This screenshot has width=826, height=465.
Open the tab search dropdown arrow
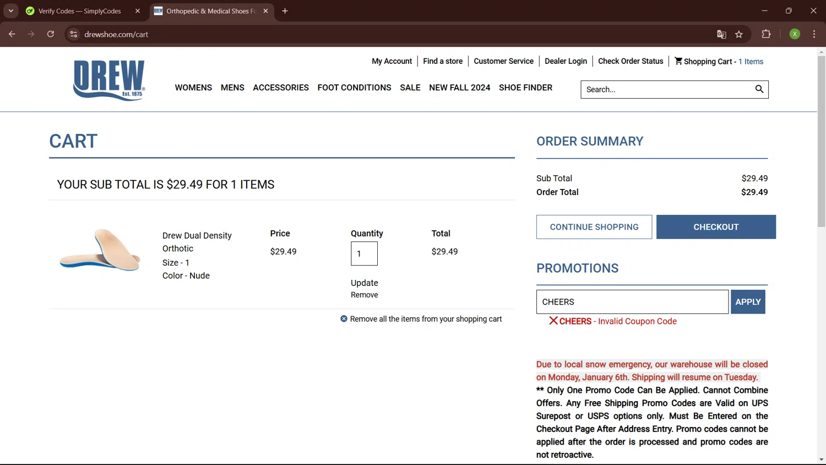pos(11,11)
